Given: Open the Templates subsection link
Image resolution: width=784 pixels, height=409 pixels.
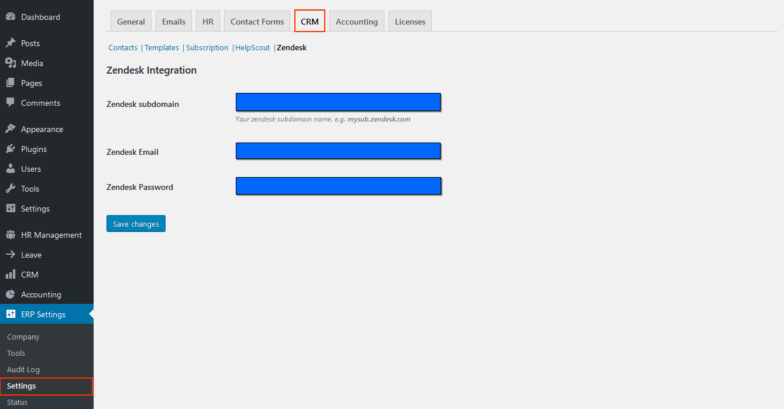Looking at the screenshot, I should tap(162, 48).
